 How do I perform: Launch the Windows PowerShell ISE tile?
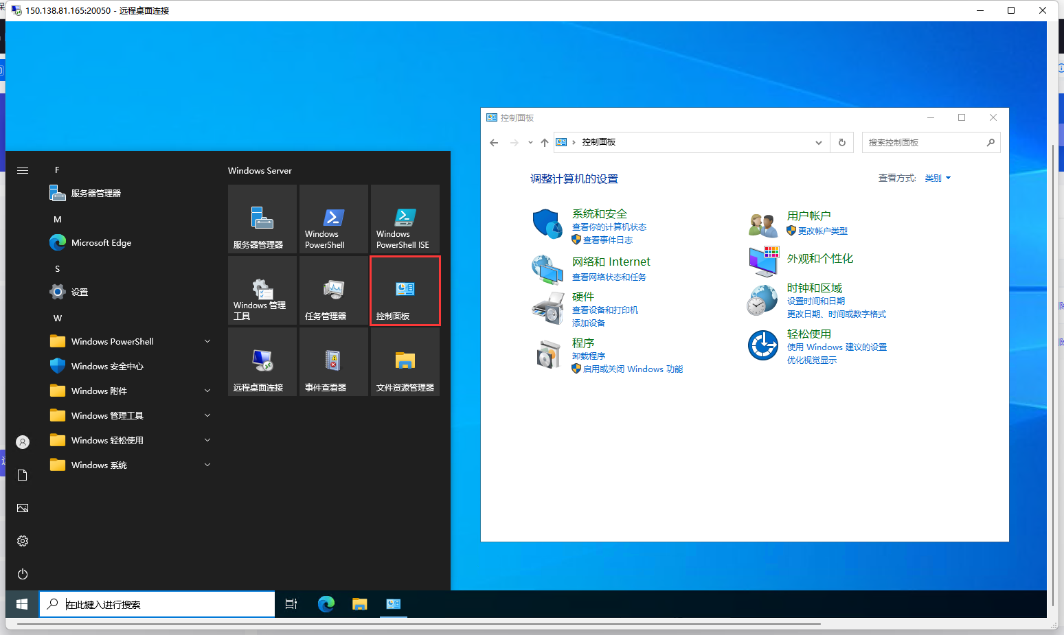point(405,219)
